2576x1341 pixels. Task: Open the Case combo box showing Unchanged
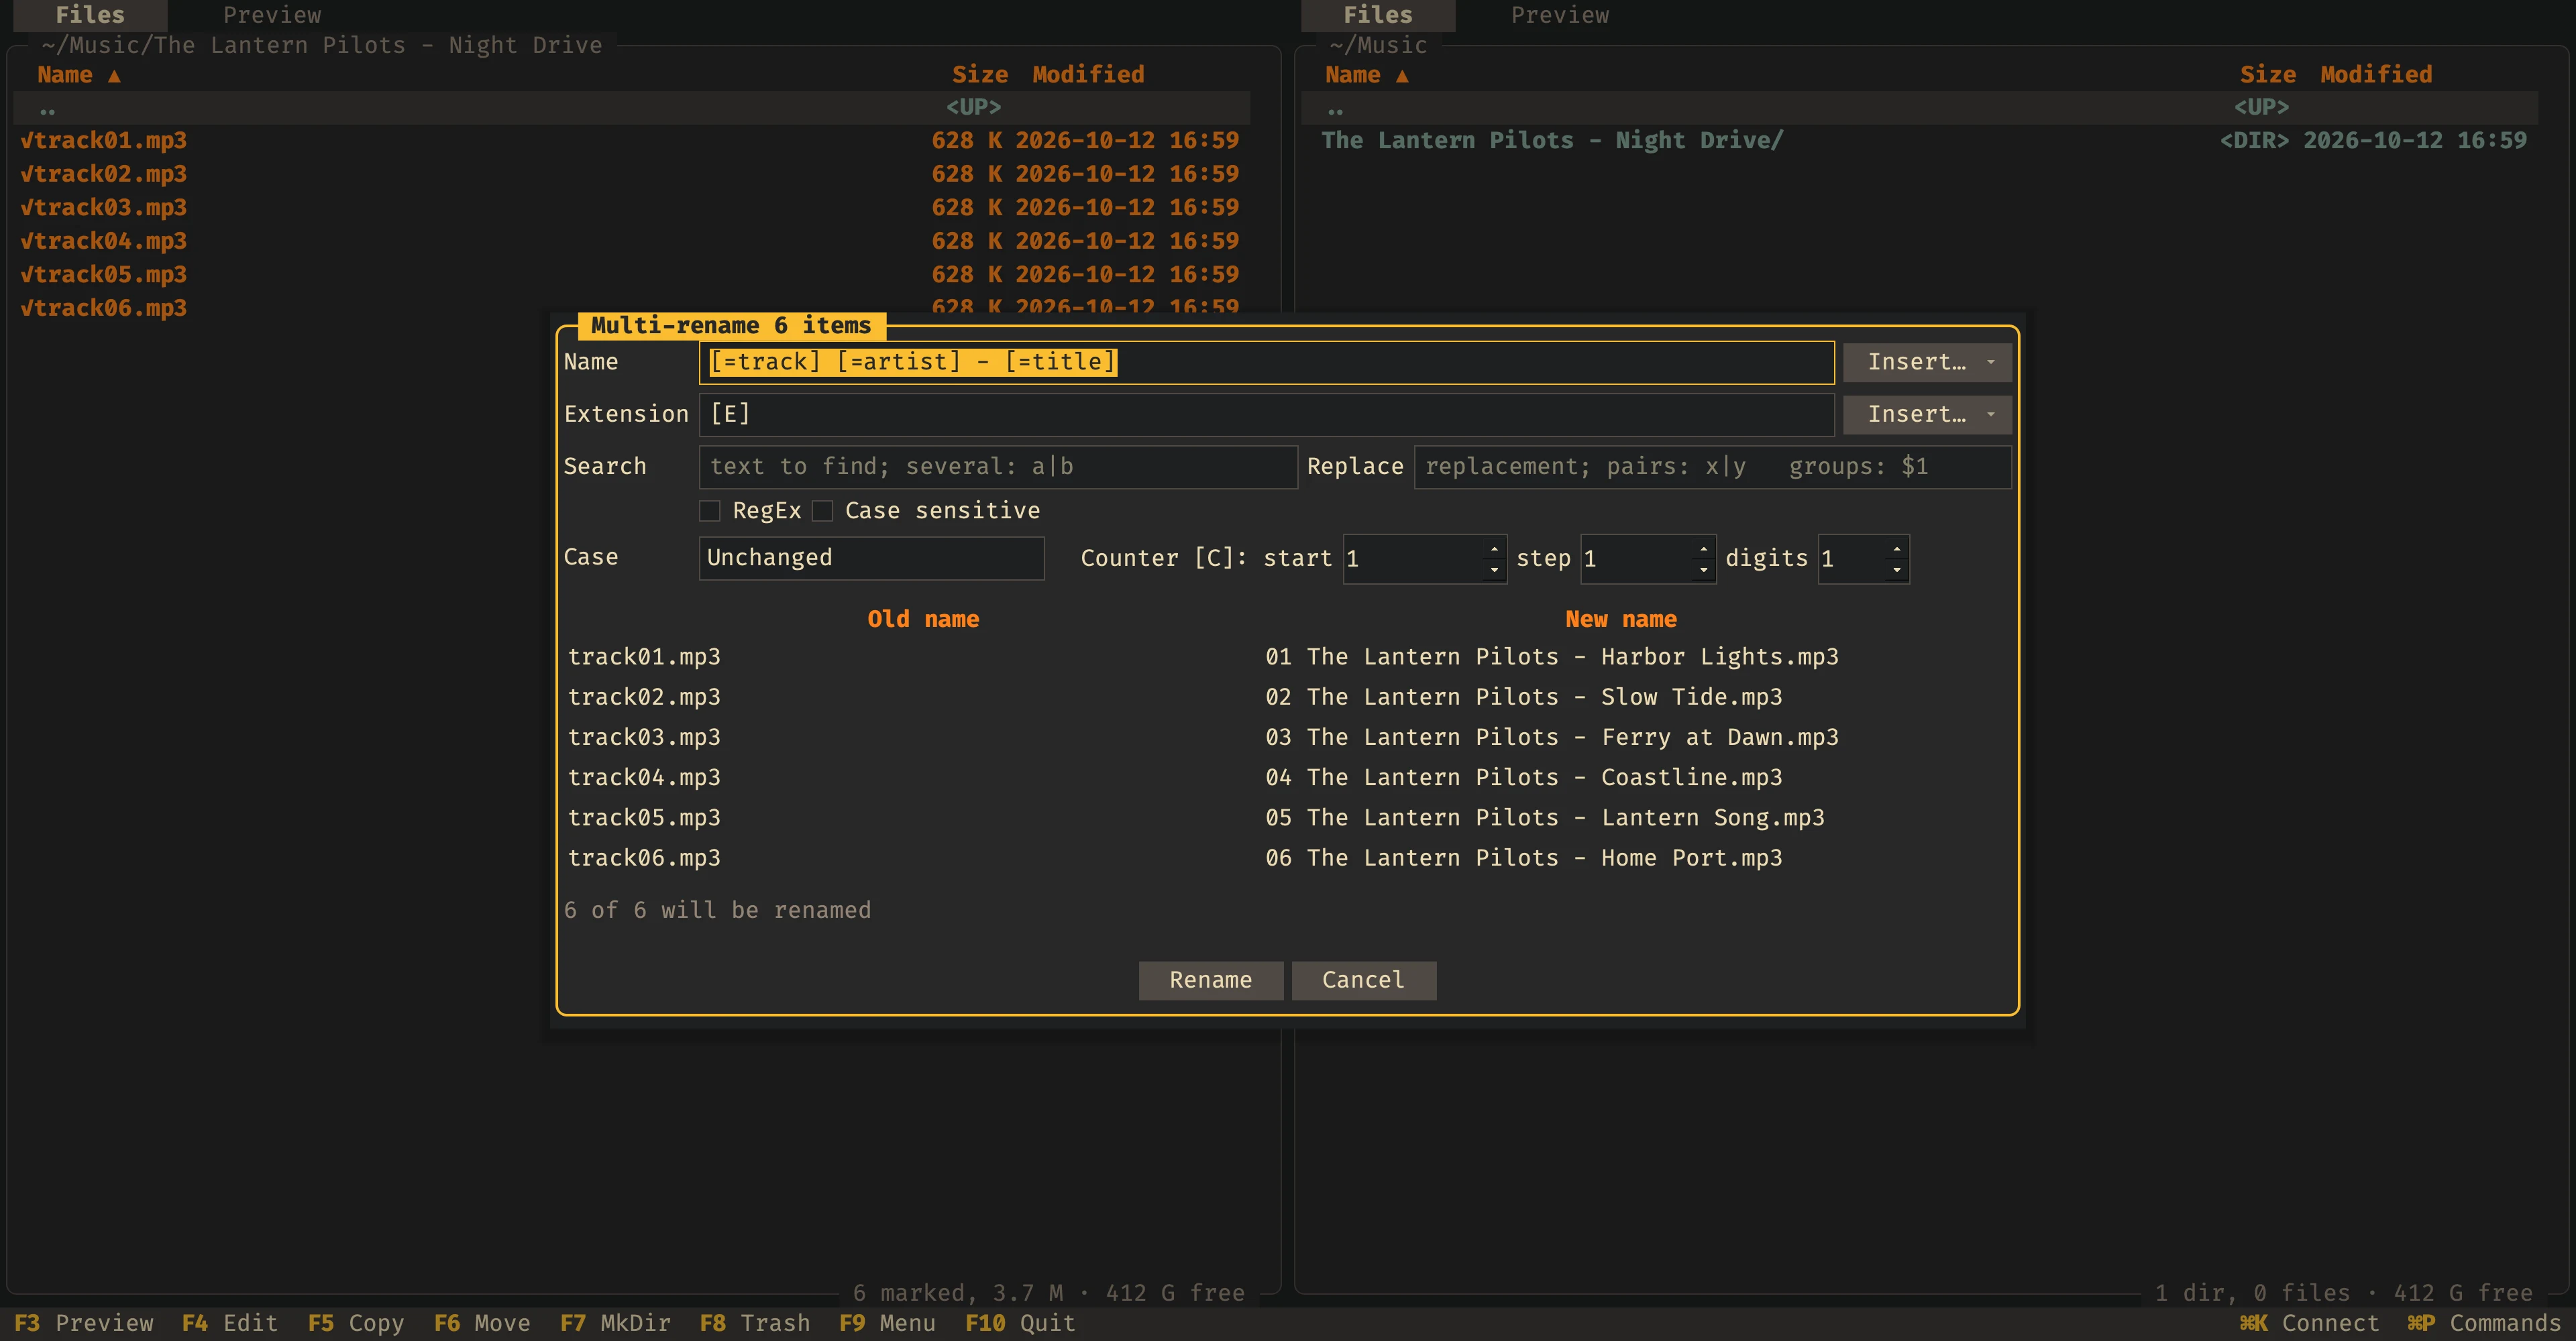[x=871, y=558]
